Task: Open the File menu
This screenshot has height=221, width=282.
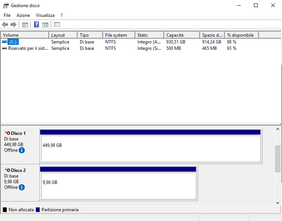Action: tap(7, 15)
